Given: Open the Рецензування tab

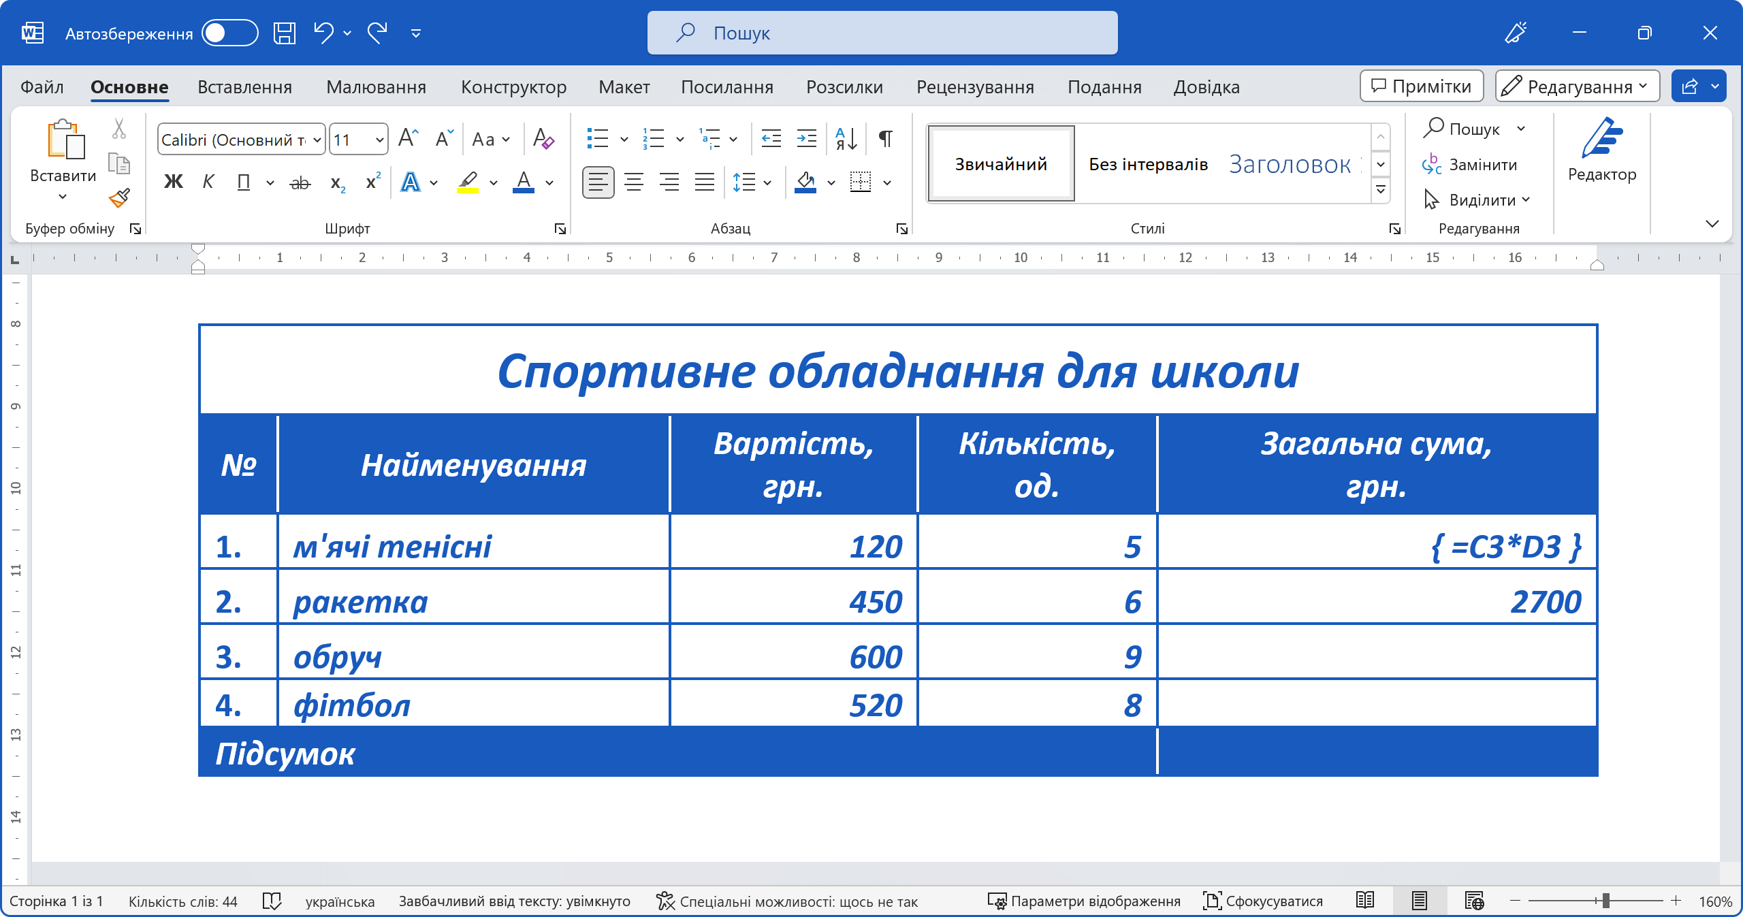Looking at the screenshot, I should coord(975,86).
